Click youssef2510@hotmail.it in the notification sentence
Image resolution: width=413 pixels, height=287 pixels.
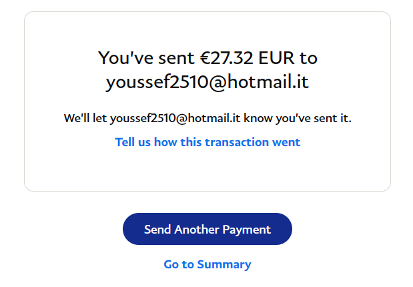pyautogui.click(x=175, y=119)
